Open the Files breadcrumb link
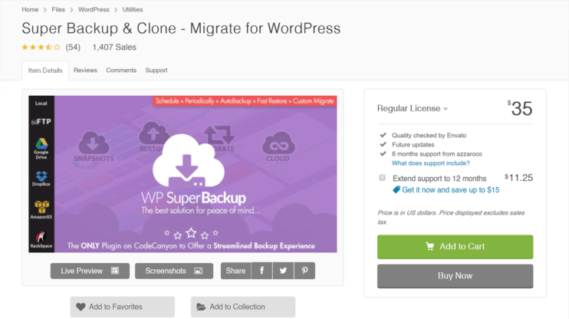569x319 pixels. (x=58, y=9)
